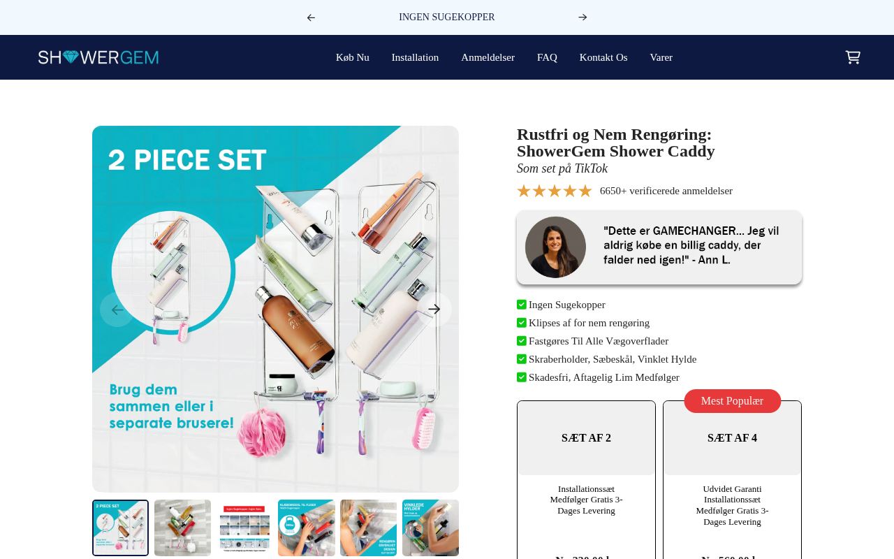Open the shopping cart icon
This screenshot has width=894, height=559.
point(852,57)
